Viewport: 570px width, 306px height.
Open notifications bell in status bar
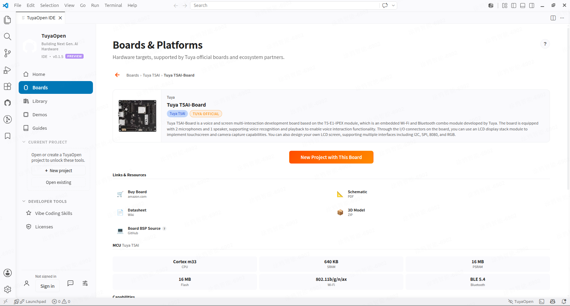click(564, 302)
